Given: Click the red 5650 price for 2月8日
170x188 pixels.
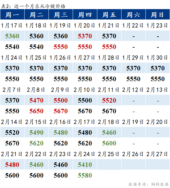Looking at the screenshot, I should [37, 111].
